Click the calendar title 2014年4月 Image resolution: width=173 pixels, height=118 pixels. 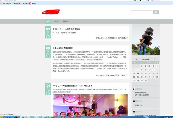[x=146, y=59]
